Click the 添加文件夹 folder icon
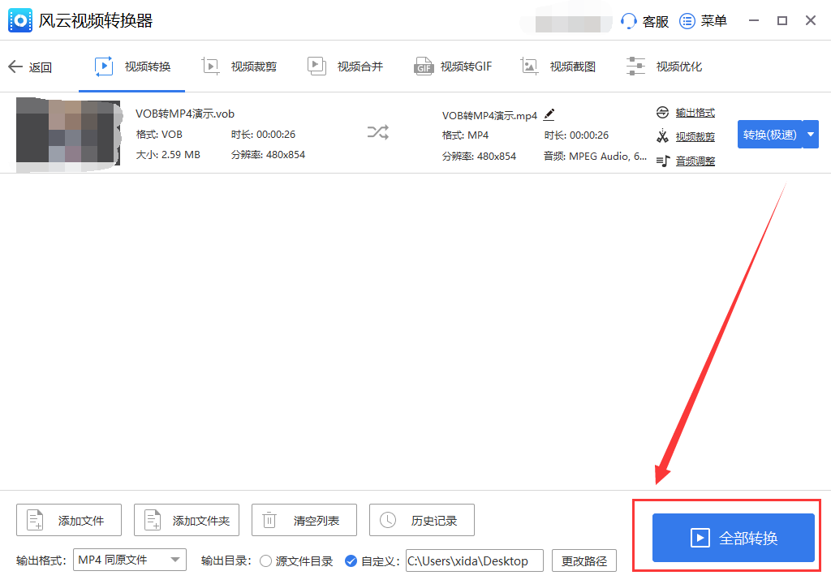831x584 pixels. [152, 520]
